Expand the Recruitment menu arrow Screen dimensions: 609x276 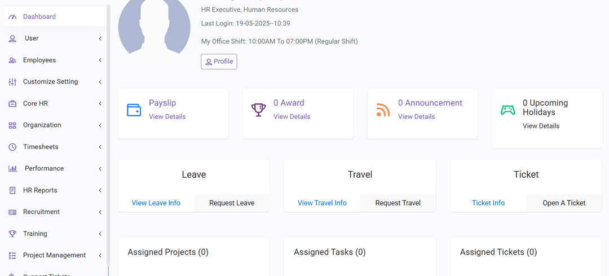pyautogui.click(x=100, y=212)
